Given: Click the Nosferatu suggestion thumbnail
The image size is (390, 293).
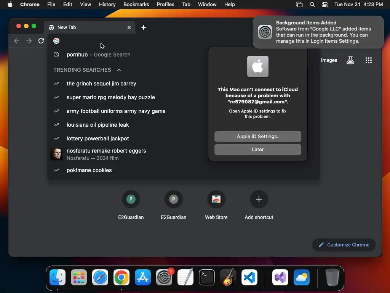Looking at the screenshot, I should pyautogui.click(x=56, y=154).
